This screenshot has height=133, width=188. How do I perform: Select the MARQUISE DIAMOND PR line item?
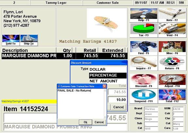pyautogui.click(x=65, y=56)
